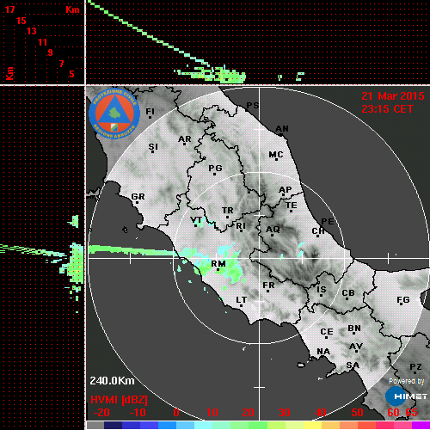Click the FG city label
This screenshot has height=430, width=430.
point(403,300)
